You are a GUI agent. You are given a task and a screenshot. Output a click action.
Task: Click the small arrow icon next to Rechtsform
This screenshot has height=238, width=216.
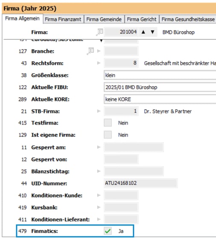coord(99,63)
